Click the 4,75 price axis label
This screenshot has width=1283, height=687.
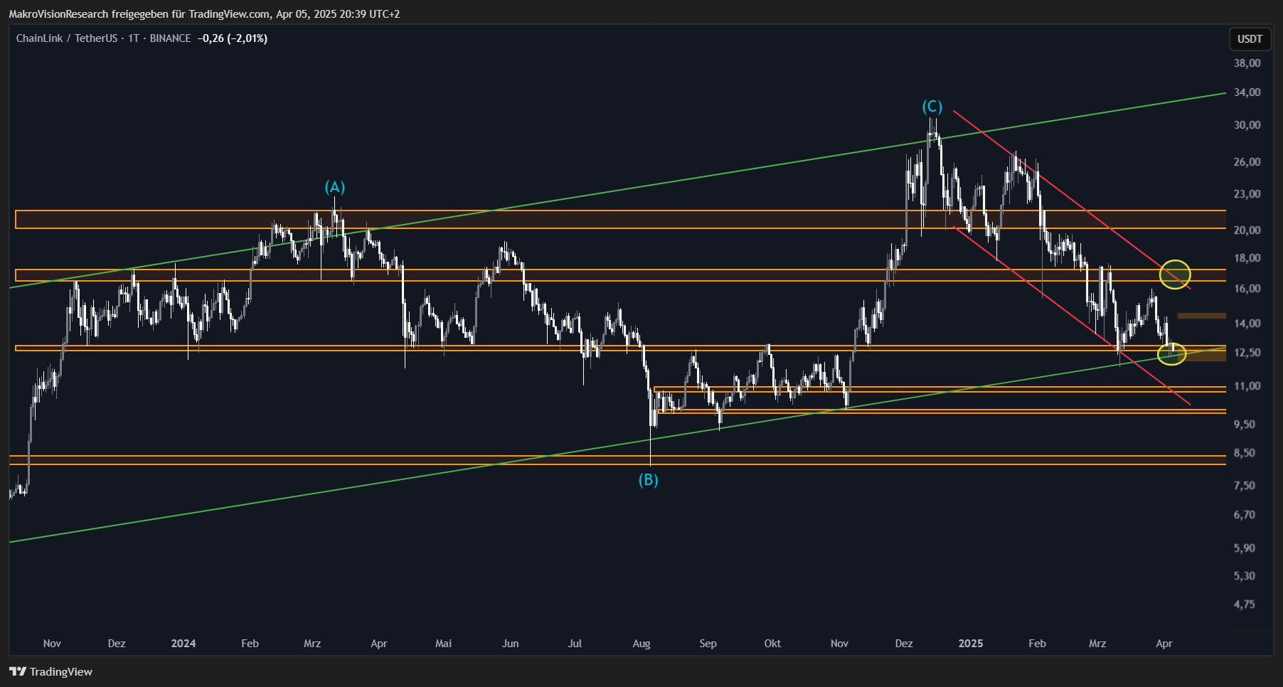pyautogui.click(x=1244, y=605)
